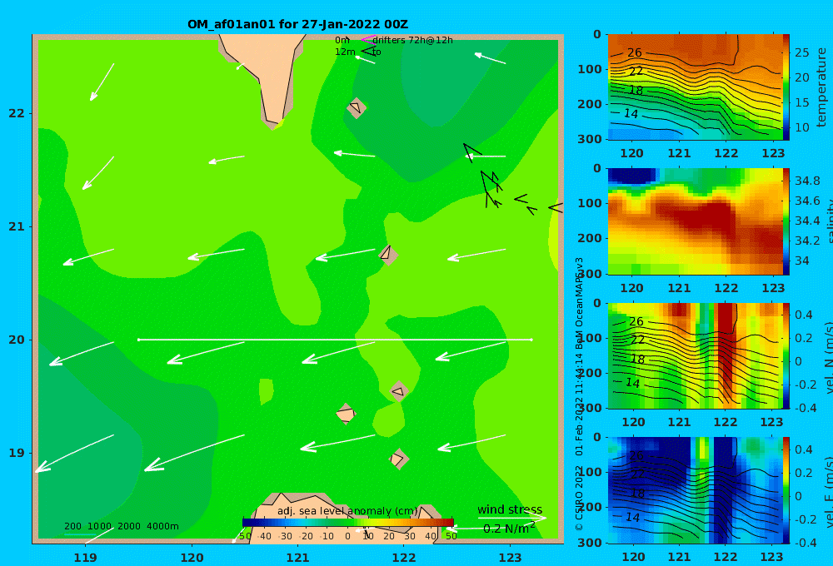This screenshot has width=833, height=566.
Task: Click the temperature color scale bar
Action: click(x=786, y=87)
